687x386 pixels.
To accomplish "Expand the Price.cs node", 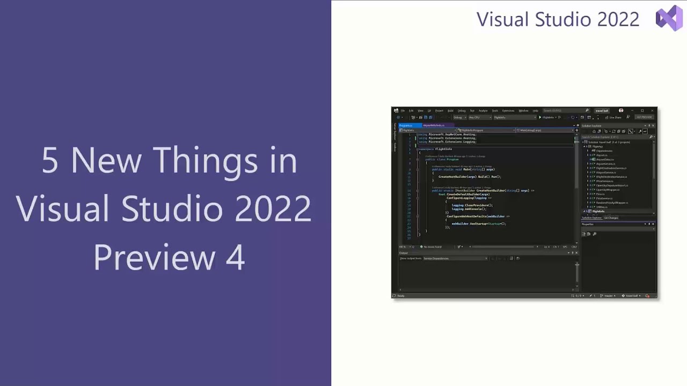I will 588,194.
